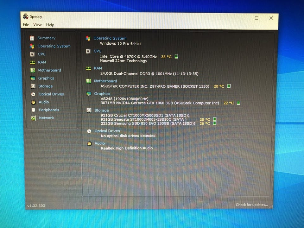The height and width of the screenshot is (228, 304).
Task: Click the Audio speaker icon in sidebar
Action: click(33, 102)
